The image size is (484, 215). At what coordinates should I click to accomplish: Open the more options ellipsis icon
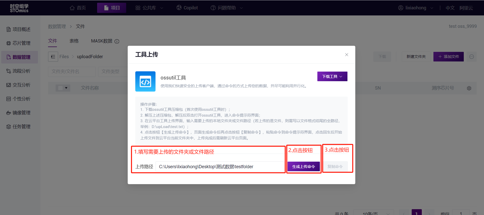472,57
